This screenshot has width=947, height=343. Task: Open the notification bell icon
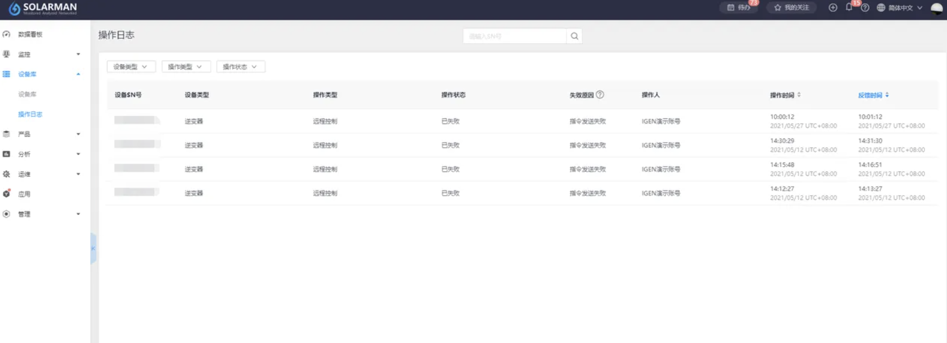point(849,7)
